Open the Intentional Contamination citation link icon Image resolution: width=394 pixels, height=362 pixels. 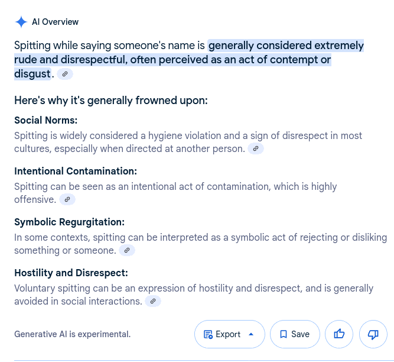click(67, 199)
